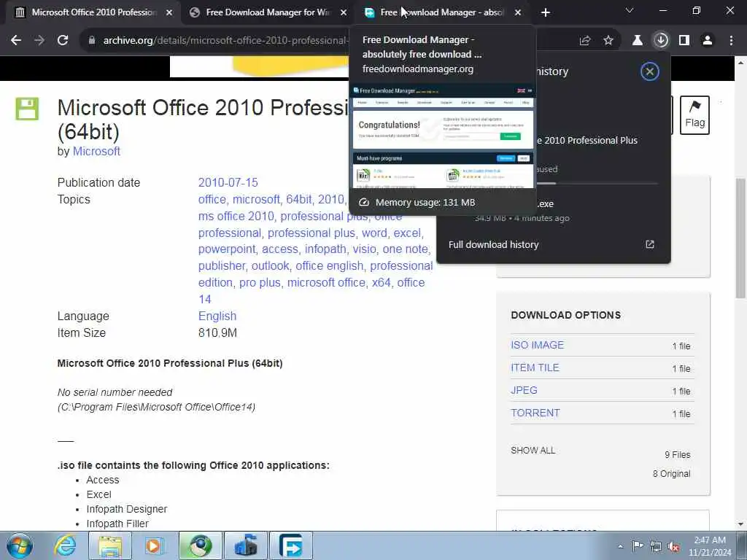Open Free Download Manager from taskbar
The image size is (747, 560).
coord(291,545)
